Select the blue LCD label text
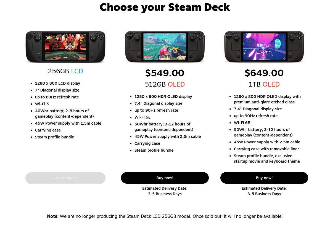 click(77, 71)
